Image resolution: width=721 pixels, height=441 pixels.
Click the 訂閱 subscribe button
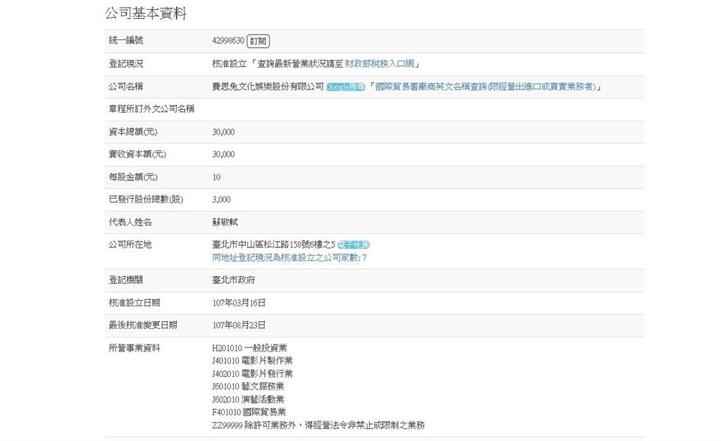[x=258, y=41]
